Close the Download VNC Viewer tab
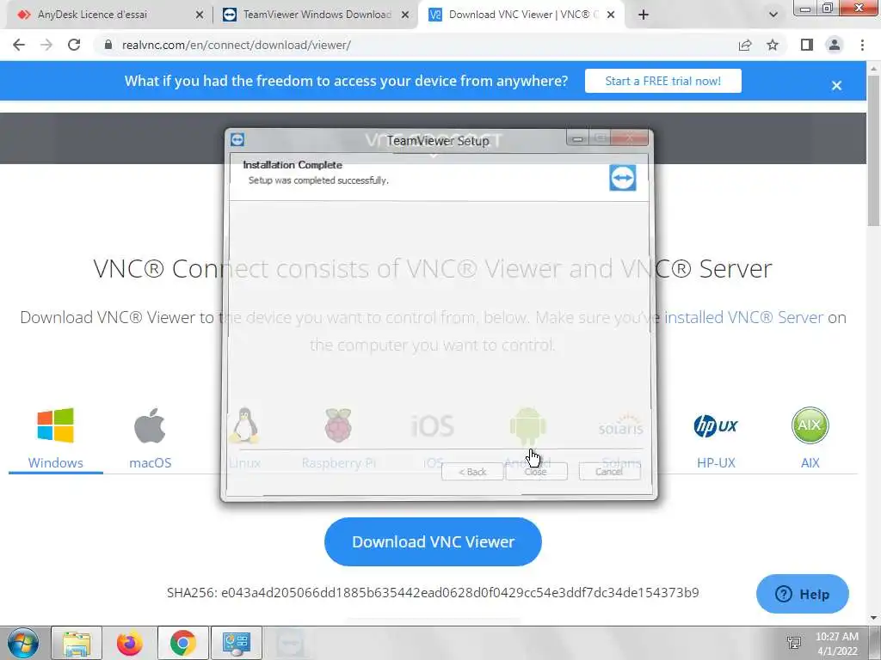The width and height of the screenshot is (881, 660). (x=611, y=15)
